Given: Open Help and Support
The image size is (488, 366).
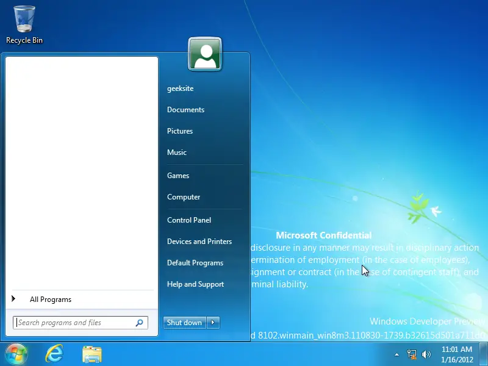Looking at the screenshot, I should point(195,284).
